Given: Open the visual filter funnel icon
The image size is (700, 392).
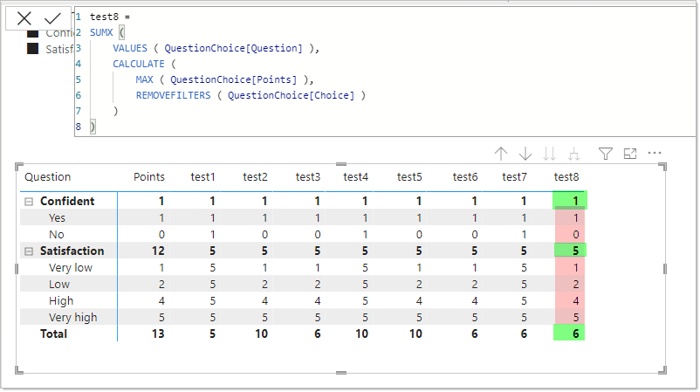Looking at the screenshot, I should tap(606, 154).
